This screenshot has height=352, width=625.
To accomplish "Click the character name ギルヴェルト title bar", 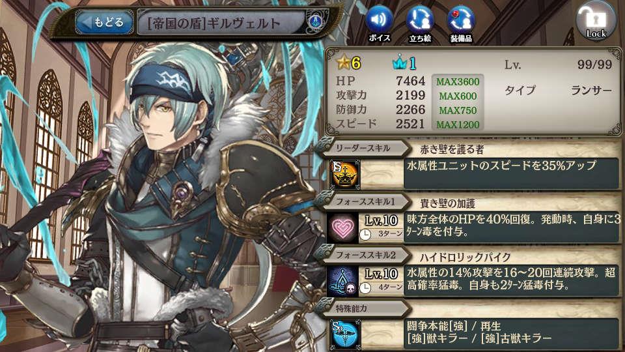I will tap(221, 23).
